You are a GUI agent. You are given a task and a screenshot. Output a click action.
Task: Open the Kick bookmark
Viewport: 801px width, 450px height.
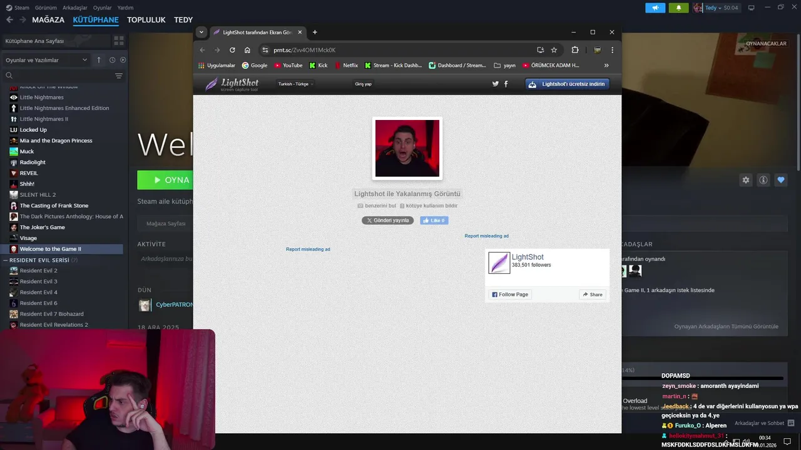pyautogui.click(x=319, y=65)
